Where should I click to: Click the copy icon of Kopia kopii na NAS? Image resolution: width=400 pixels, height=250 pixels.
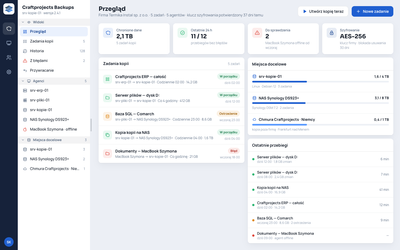coord(107,135)
